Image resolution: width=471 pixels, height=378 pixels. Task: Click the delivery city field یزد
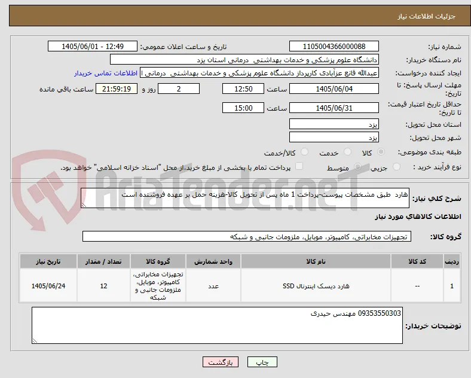(334, 138)
